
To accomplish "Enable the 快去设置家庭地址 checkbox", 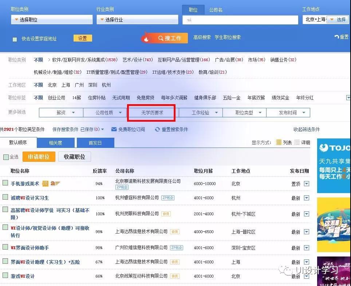I will pos(15,39).
